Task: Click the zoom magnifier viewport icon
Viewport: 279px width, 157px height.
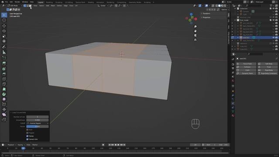Action: pos(195,27)
